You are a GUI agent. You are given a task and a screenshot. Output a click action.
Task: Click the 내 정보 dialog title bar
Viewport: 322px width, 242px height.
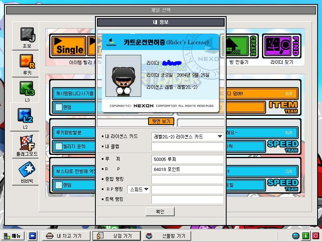(161, 22)
